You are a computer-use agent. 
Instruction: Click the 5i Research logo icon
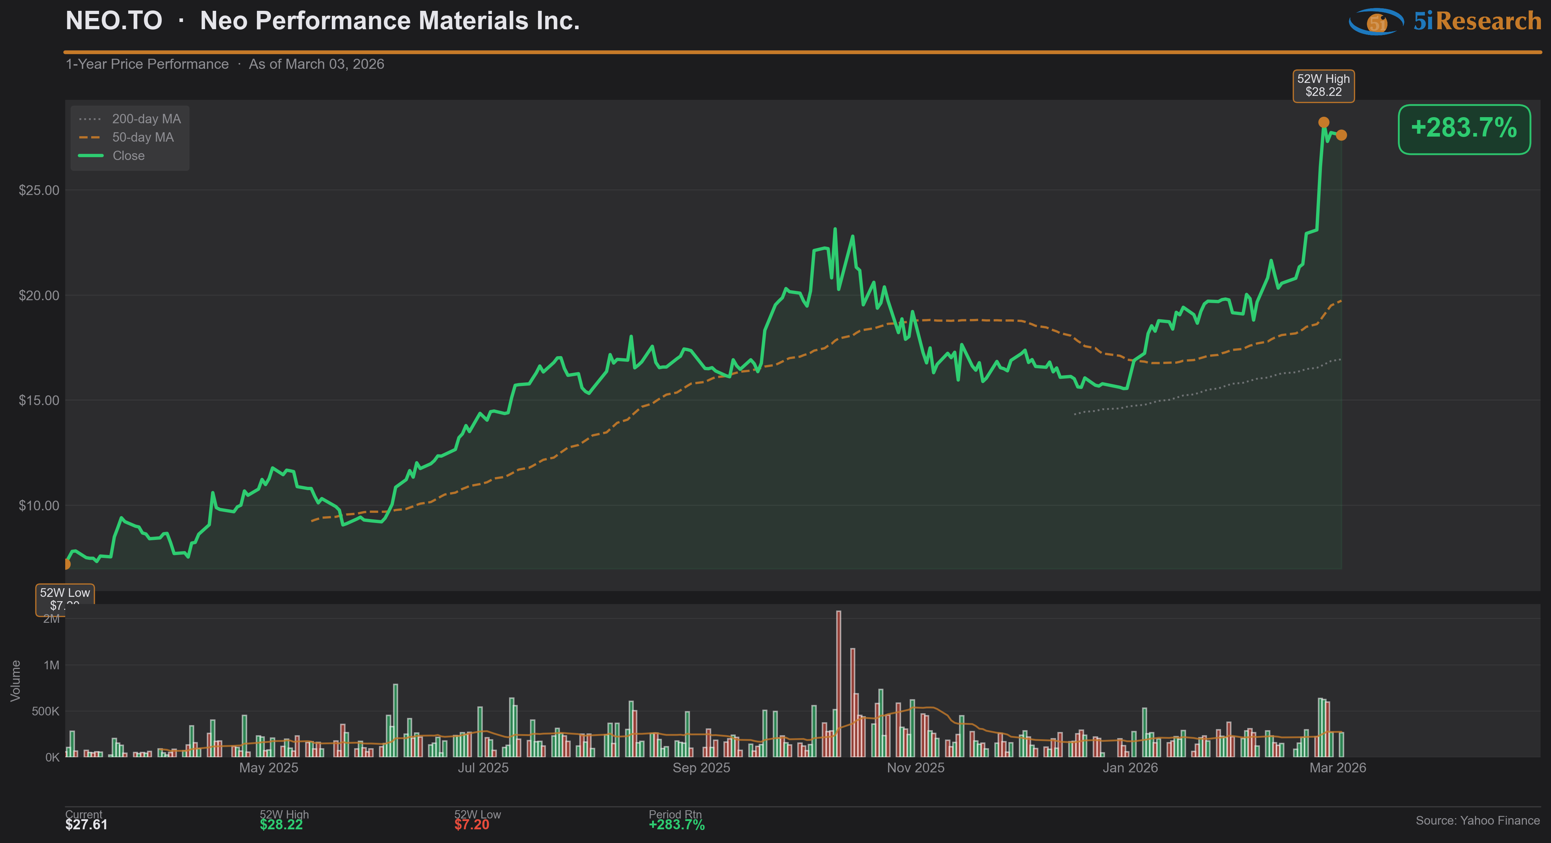pyautogui.click(x=1376, y=22)
